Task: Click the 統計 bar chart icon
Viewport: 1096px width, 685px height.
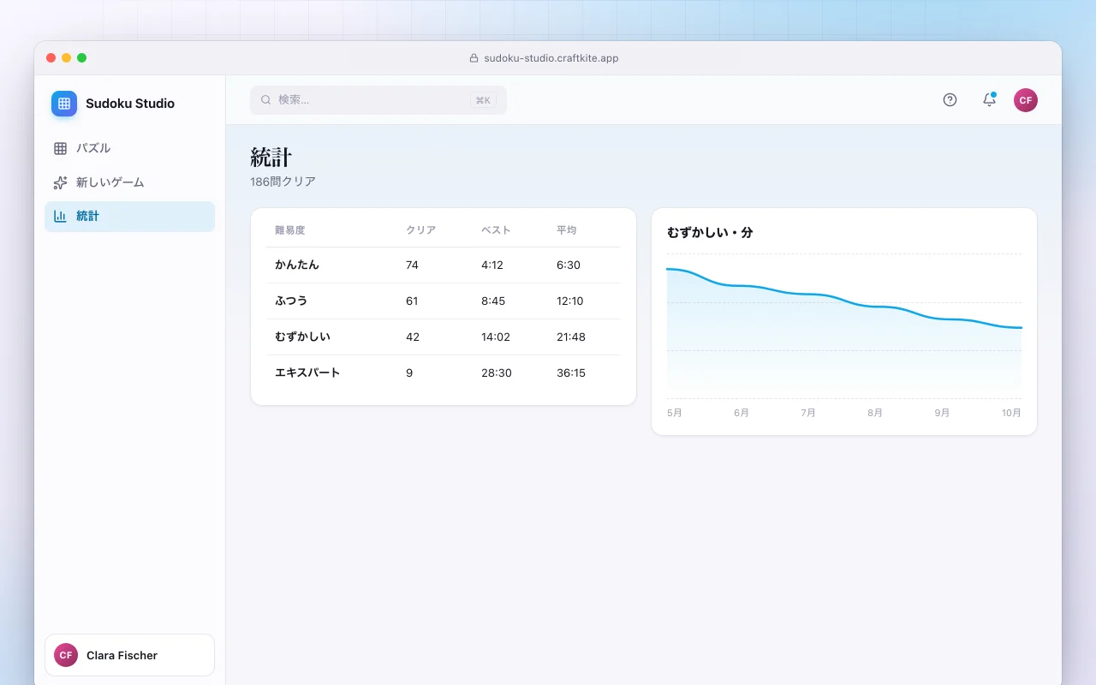Action: click(x=60, y=217)
